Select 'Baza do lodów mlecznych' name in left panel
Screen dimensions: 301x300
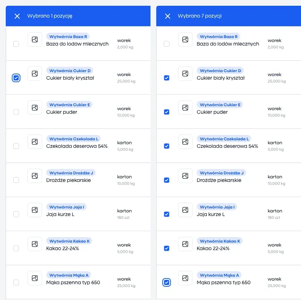coord(77,44)
